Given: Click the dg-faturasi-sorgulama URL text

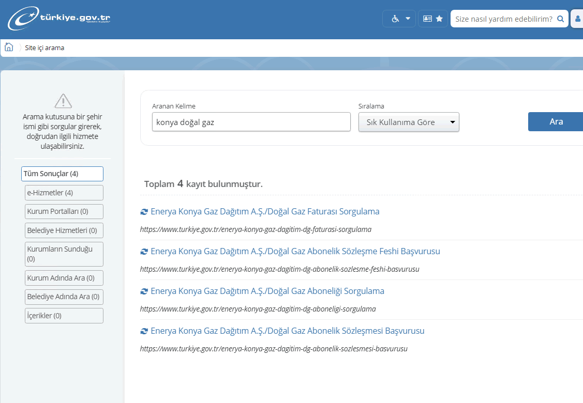Looking at the screenshot, I should click(x=256, y=229).
